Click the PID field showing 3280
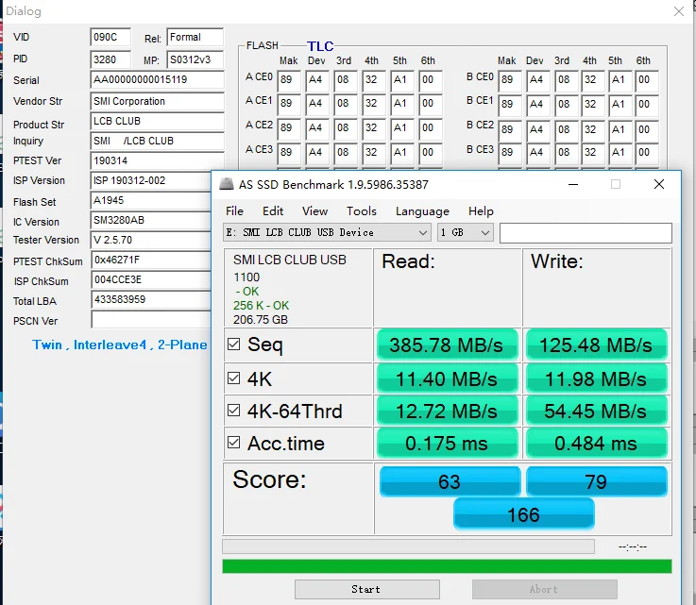 point(110,59)
